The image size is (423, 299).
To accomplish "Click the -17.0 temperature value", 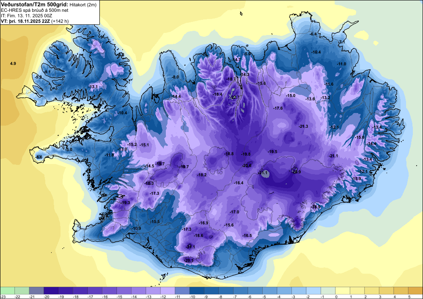I will (x=234, y=212).
